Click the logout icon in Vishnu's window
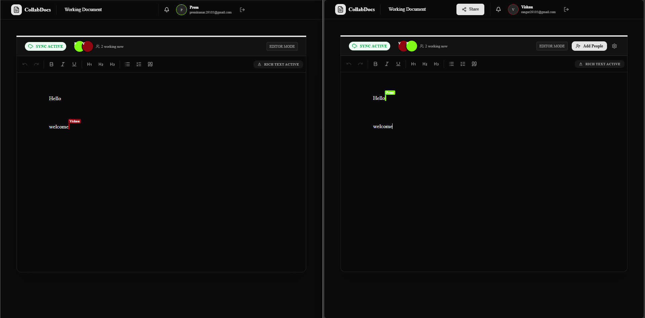This screenshot has height=318, width=645. (x=566, y=9)
